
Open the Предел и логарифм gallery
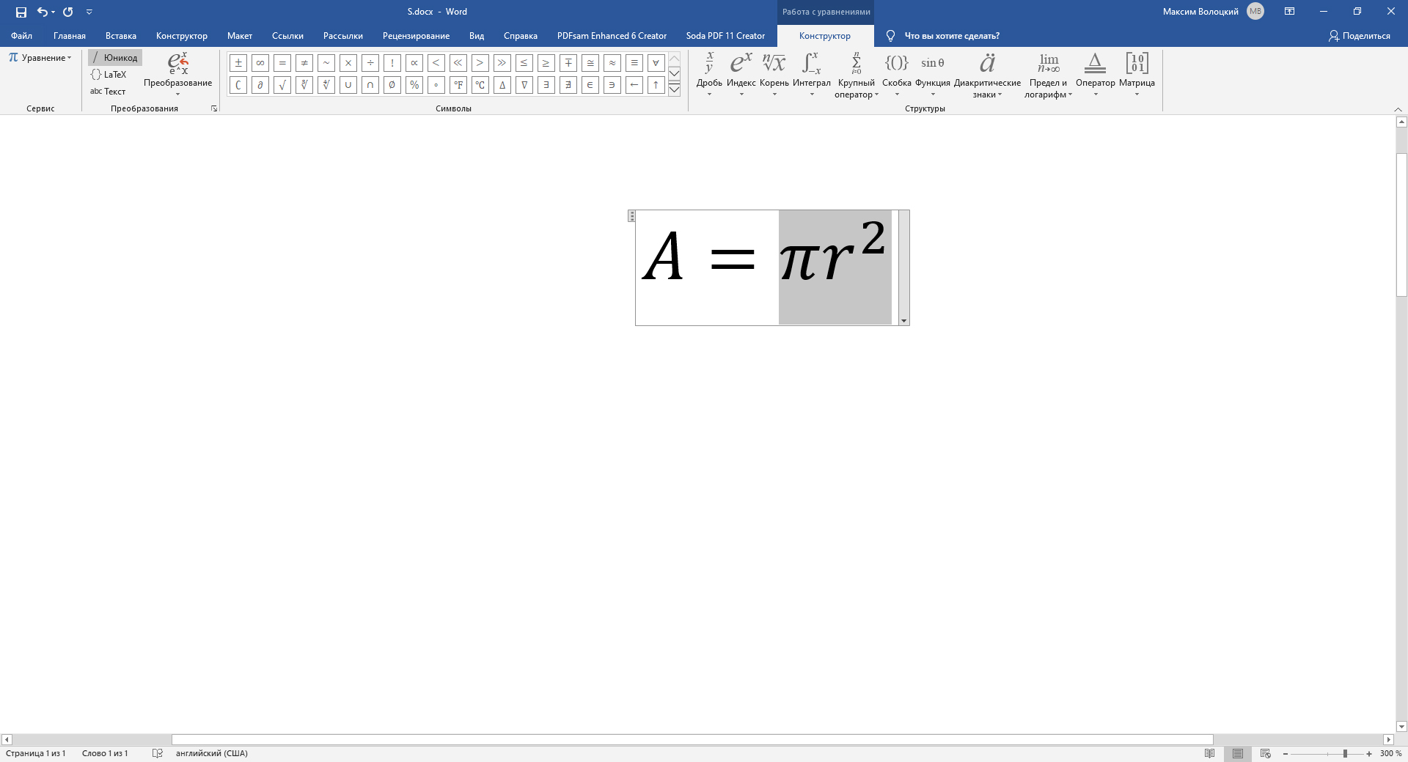1048,74
